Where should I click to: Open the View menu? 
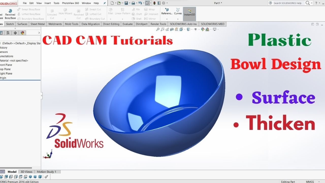tap(39, 3)
